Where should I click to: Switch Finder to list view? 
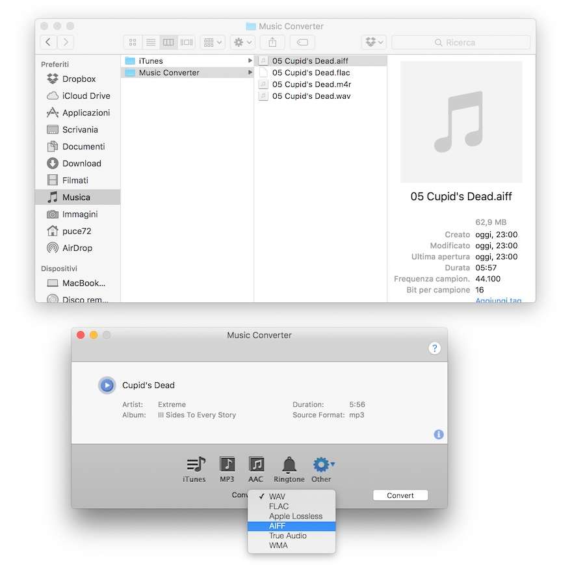point(150,42)
